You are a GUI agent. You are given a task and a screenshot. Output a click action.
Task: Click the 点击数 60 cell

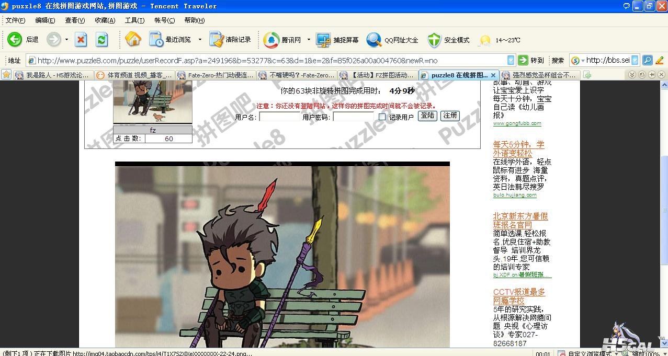tap(168, 139)
